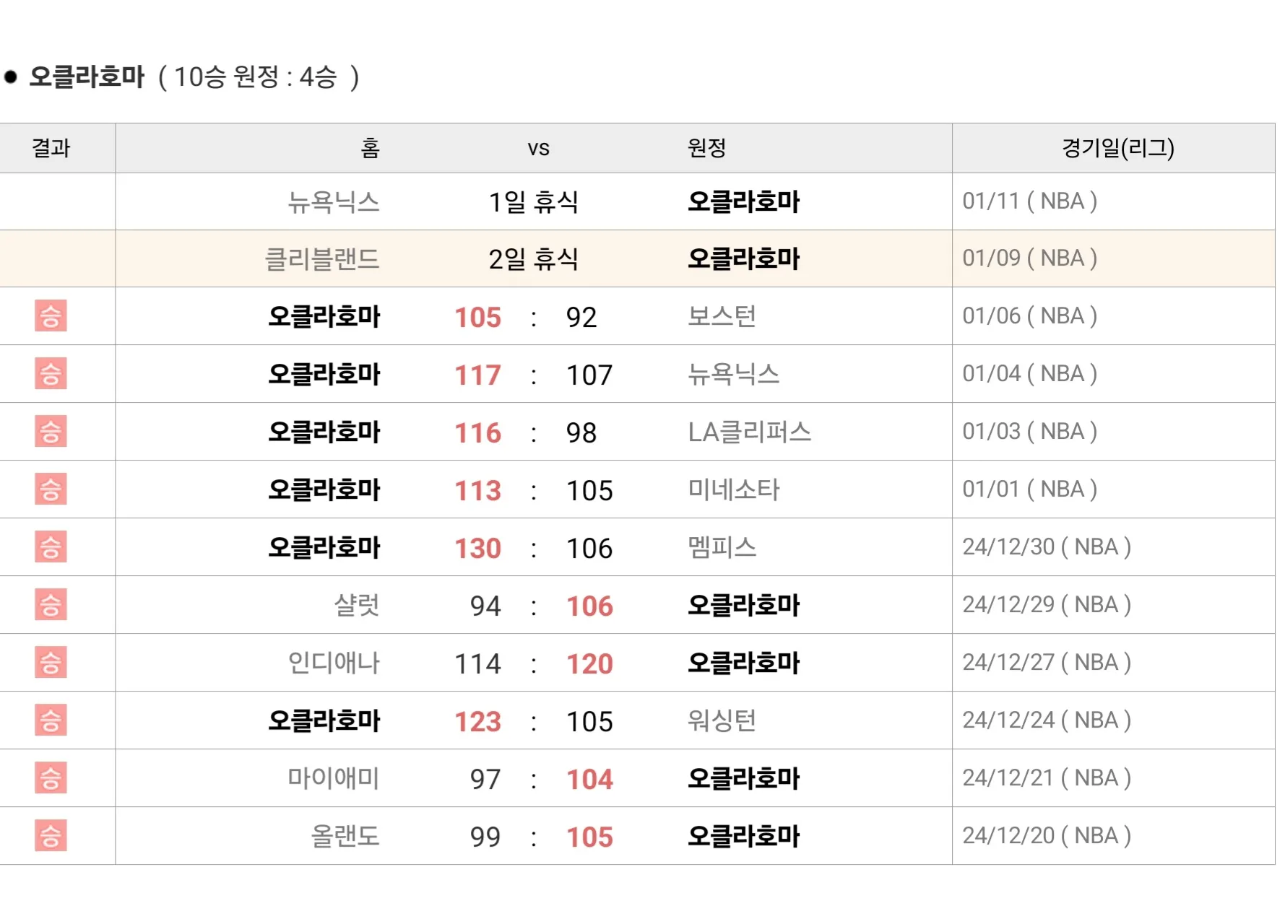The height and width of the screenshot is (924, 1285).
Task: Click away team 뉴욕닉스 in 01/04 row
Action: (x=733, y=374)
